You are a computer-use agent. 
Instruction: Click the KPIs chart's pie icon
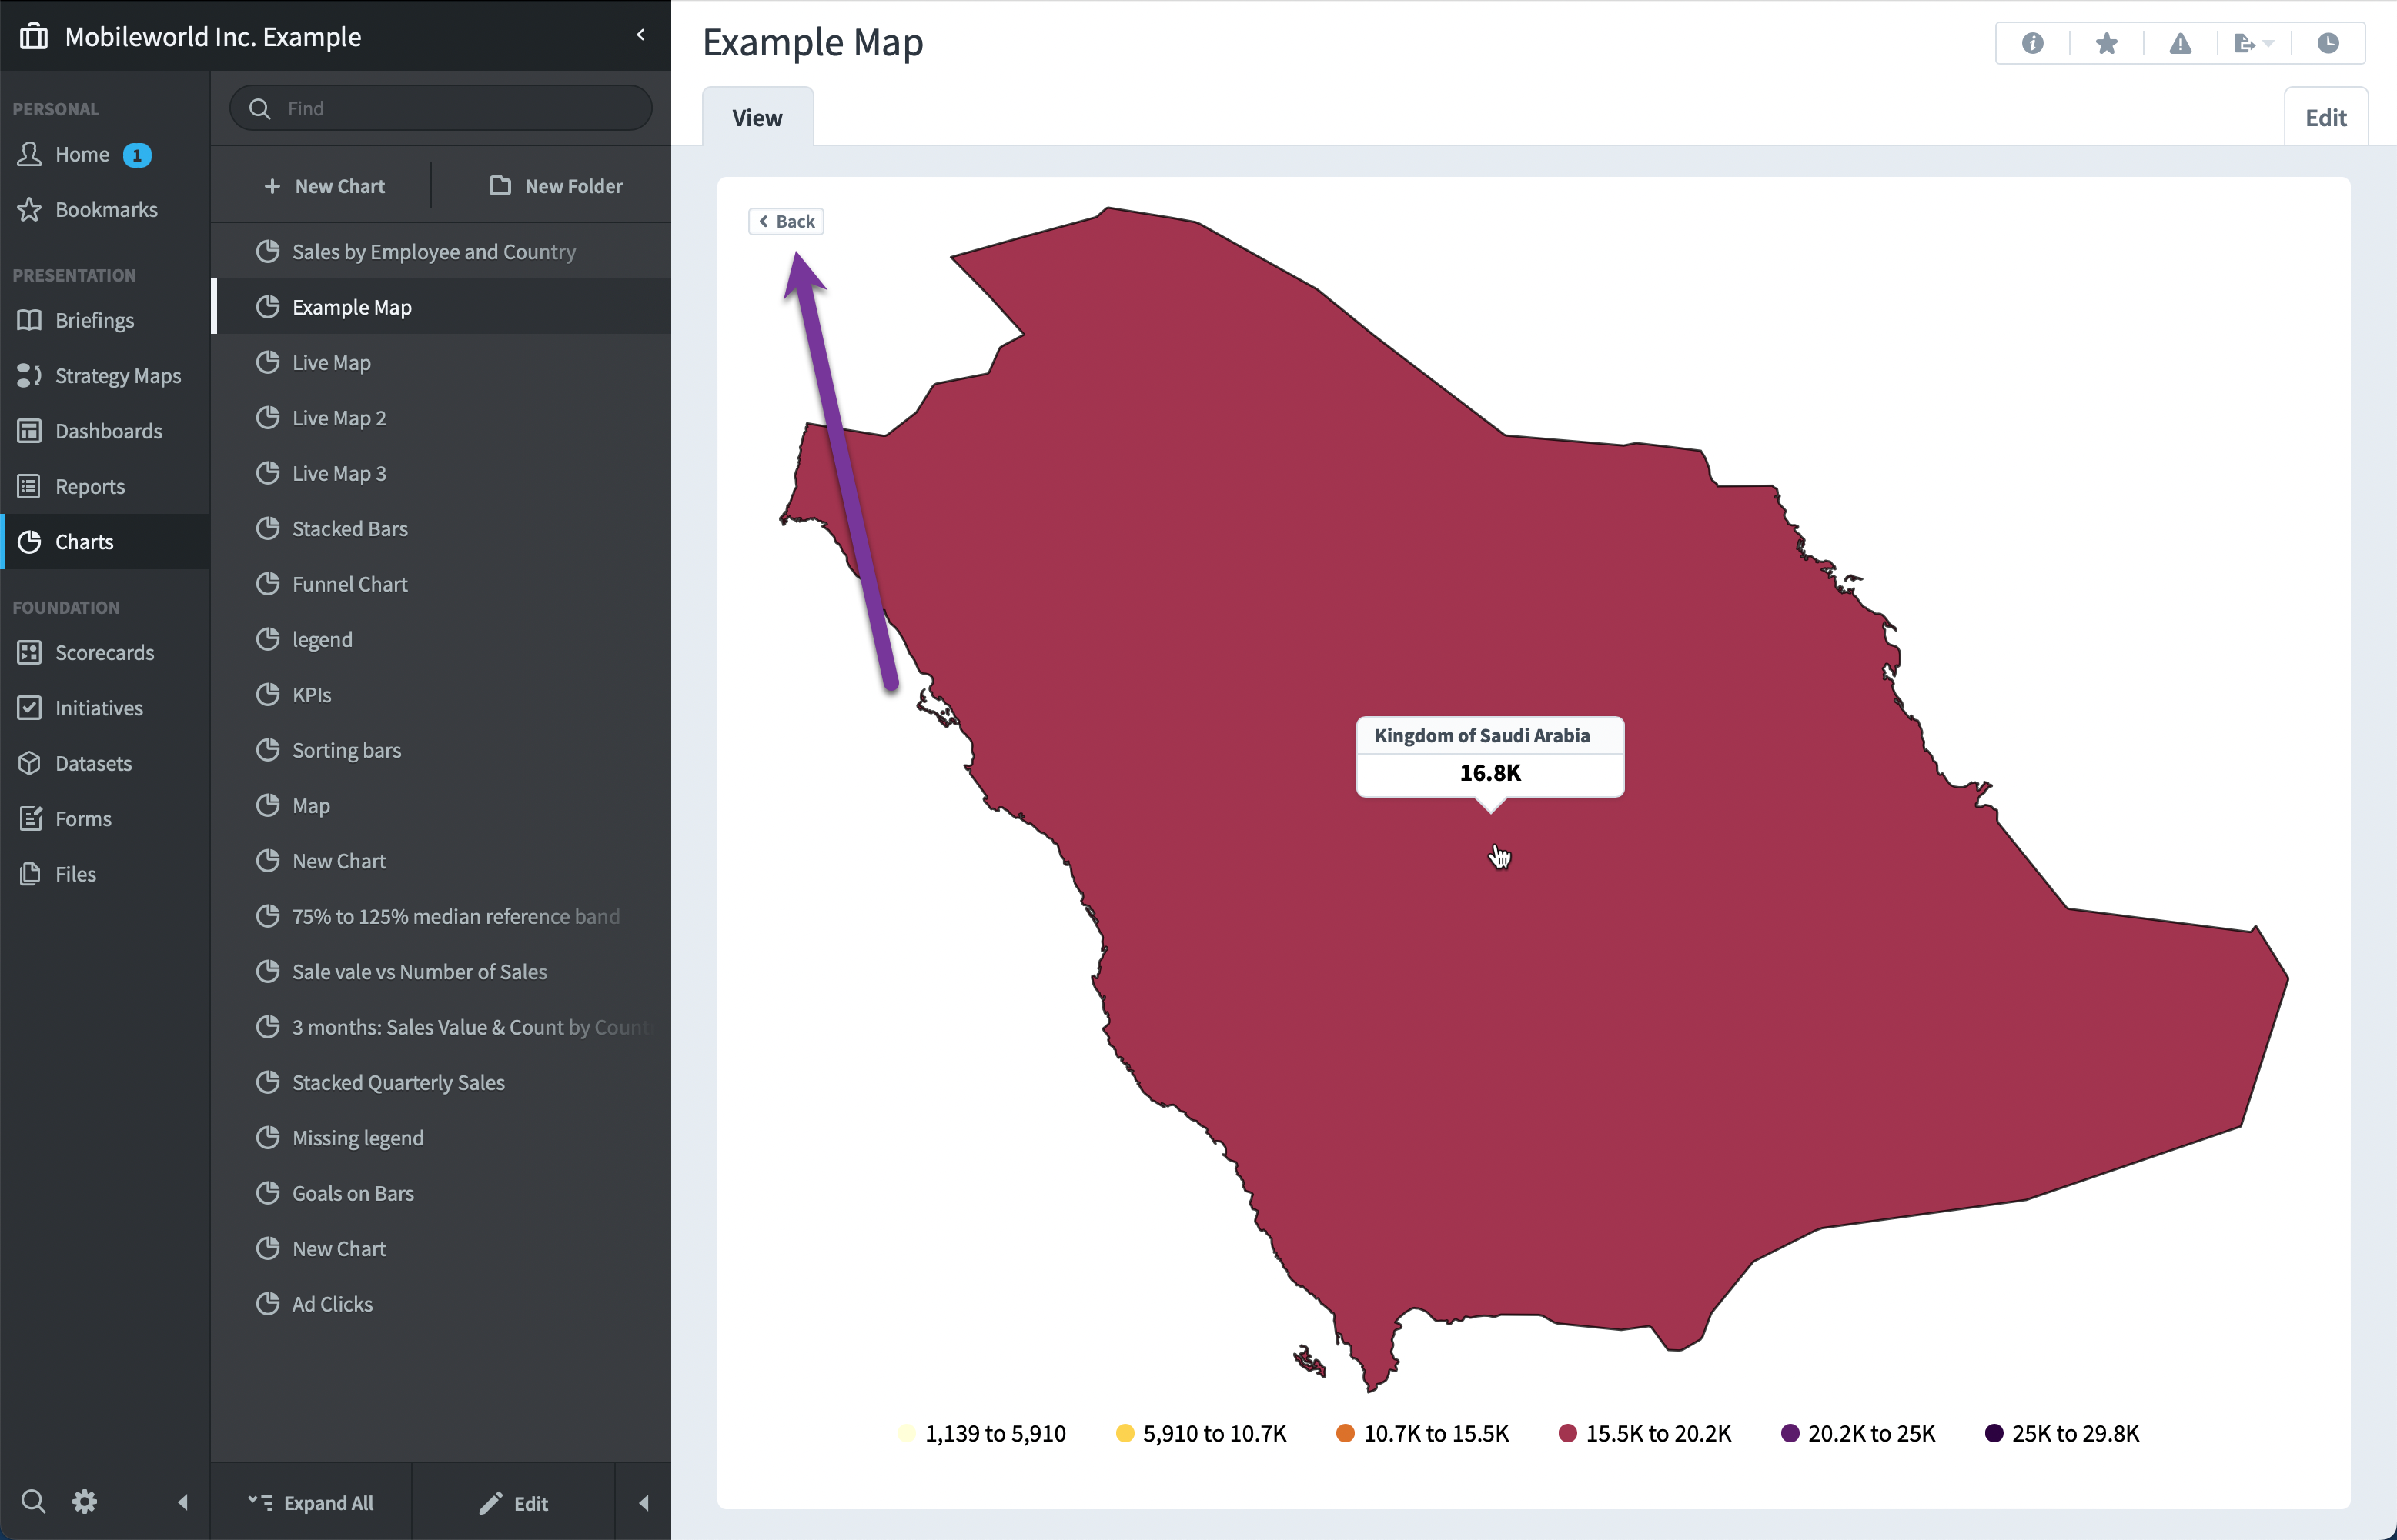tap(267, 694)
